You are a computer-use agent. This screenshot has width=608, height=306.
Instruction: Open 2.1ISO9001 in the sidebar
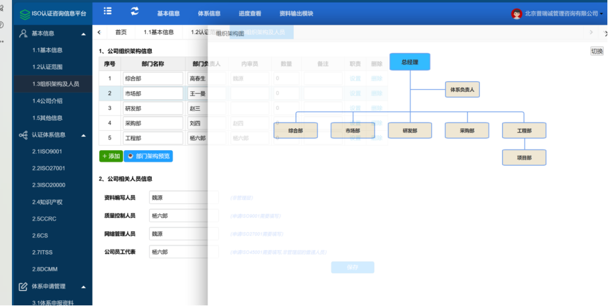tap(47, 151)
